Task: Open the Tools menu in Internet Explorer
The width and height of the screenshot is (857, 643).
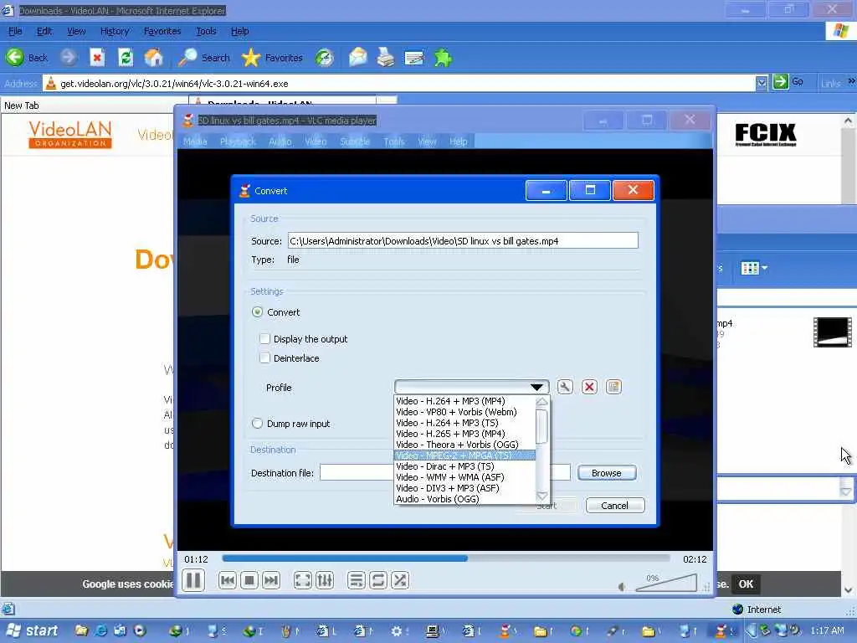Action: (206, 31)
